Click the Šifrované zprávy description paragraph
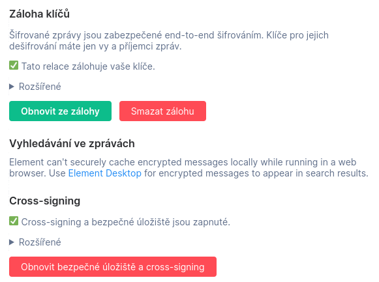 (x=169, y=40)
